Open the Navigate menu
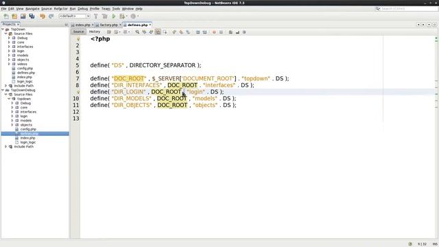 tap(32, 9)
